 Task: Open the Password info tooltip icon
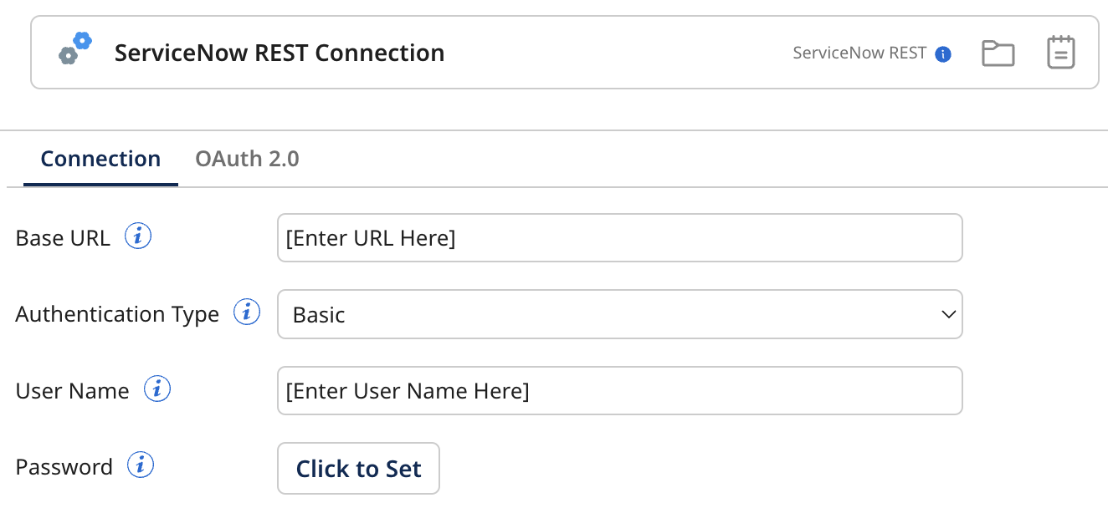[141, 465]
